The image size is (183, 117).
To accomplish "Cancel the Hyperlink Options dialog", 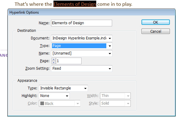I will [156, 31].
